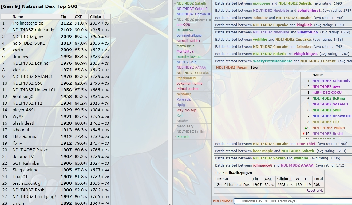Viewport: 352px width, 205px height.
Task: Click the scroll-down arrow of the ladder panel
Action: tap(171, 204)
